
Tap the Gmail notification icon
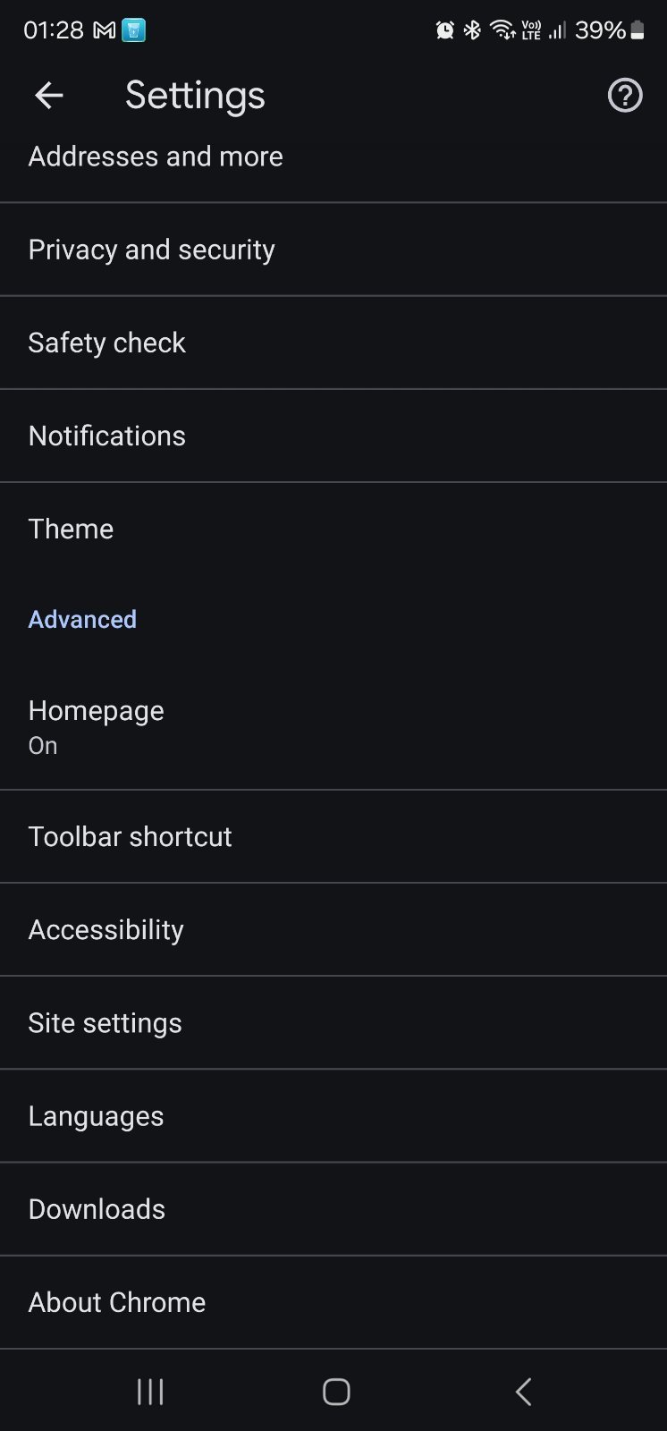tap(105, 31)
